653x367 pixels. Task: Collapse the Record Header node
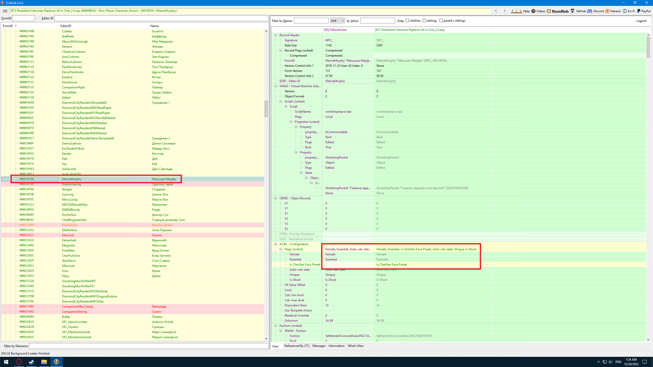276,35
